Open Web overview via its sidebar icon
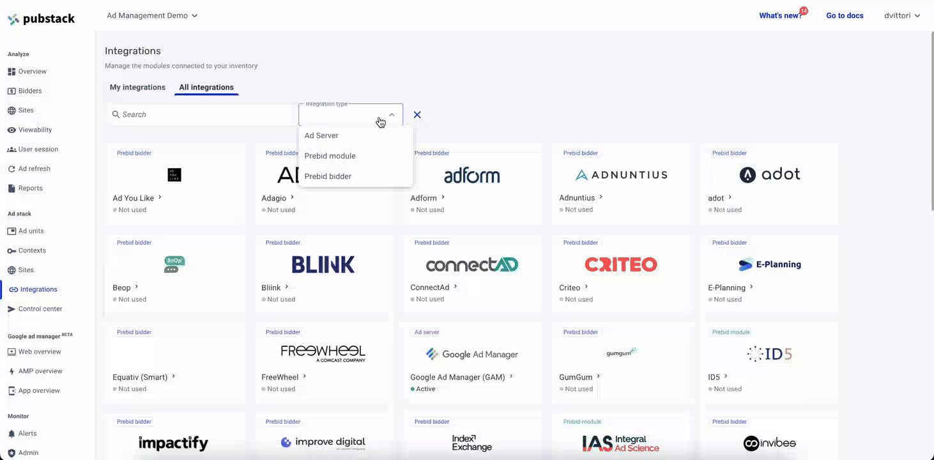934x460 pixels. [x=11, y=352]
